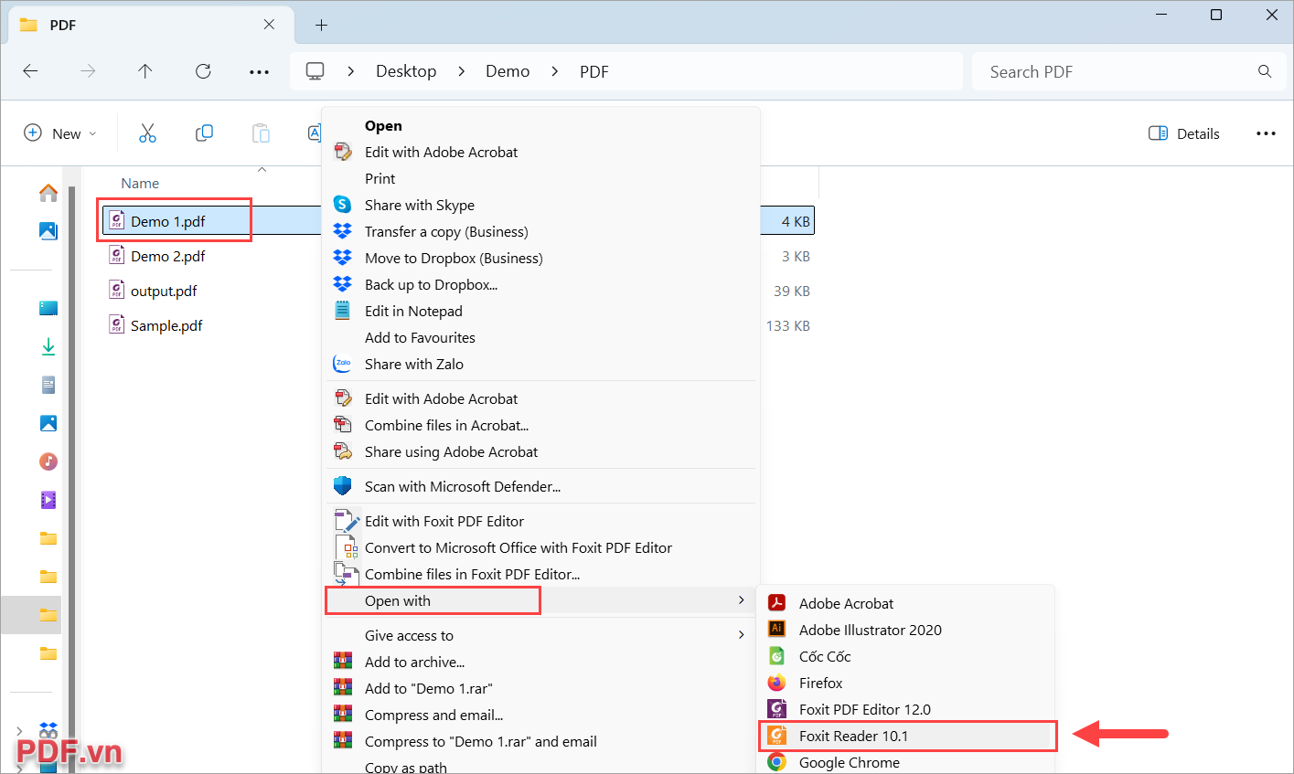Click Open in the context menu
The height and width of the screenshot is (774, 1294).
coord(541,126)
